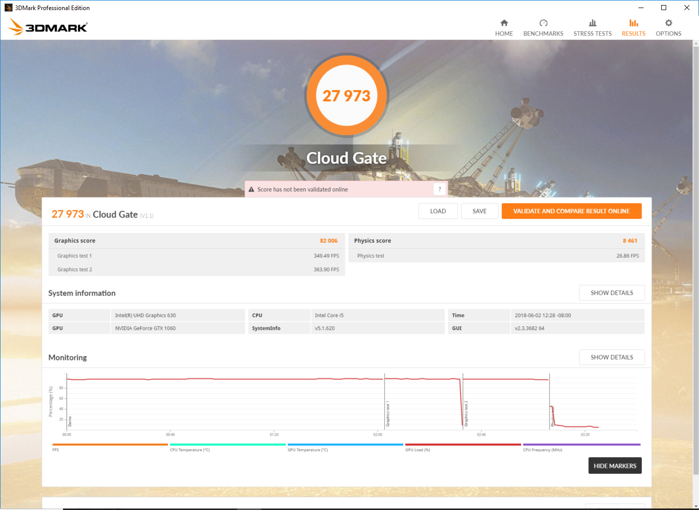
Task: Click the RESULTS menu label
Action: point(633,34)
